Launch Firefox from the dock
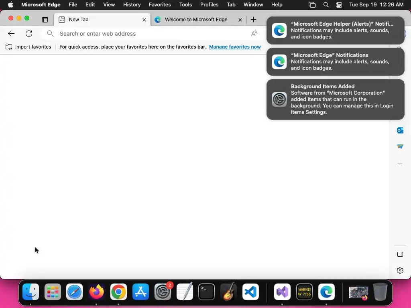Screen dimensions: 411x308 coord(96,292)
